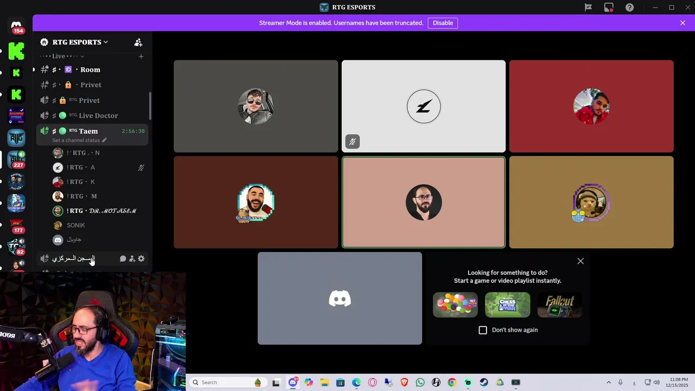The height and width of the screenshot is (391, 695).
Task: Check the Don't show again checkbox
Action: pyautogui.click(x=483, y=330)
